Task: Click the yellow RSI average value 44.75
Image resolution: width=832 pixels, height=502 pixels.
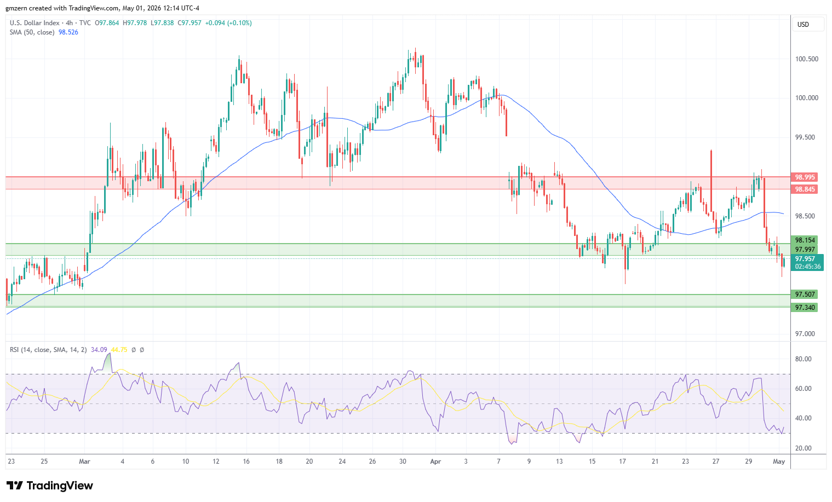Action: pyautogui.click(x=119, y=349)
